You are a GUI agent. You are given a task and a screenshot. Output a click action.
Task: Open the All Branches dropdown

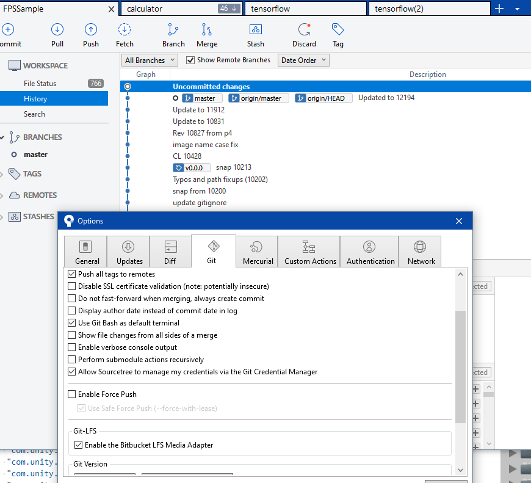coord(150,60)
